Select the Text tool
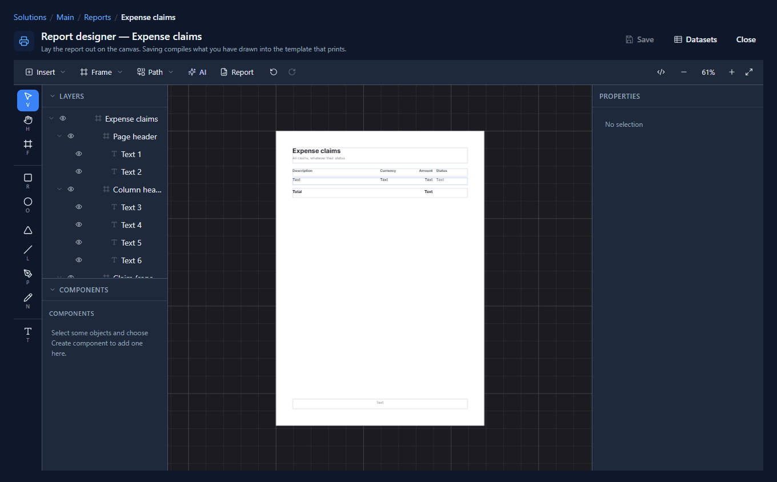 click(x=28, y=335)
